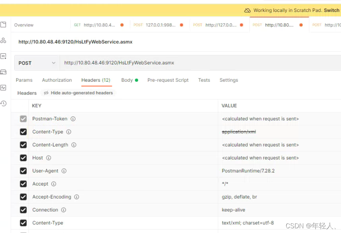This screenshot has width=341, height=233.
Task: Disable the Host header checkbox
Action: pyautogui.click(x=23, y=158)
